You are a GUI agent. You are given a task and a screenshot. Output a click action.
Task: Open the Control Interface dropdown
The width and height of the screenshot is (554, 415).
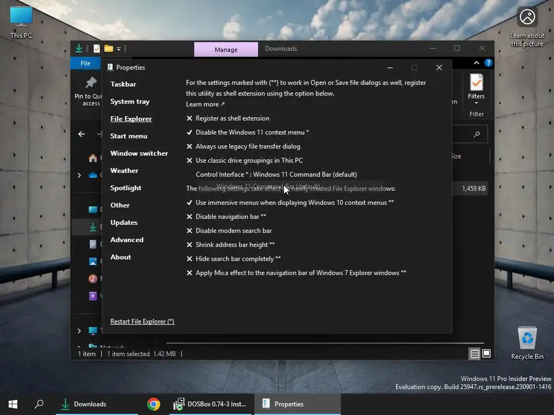pyautogui.click(x=276, y=175)
